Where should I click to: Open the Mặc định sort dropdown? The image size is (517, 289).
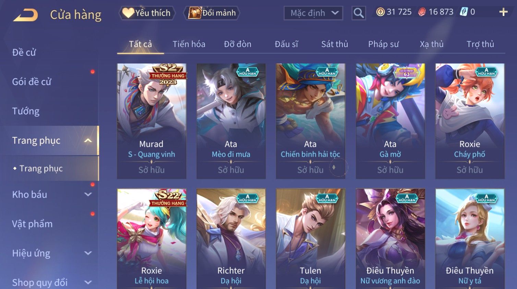[x=313, y=13]
